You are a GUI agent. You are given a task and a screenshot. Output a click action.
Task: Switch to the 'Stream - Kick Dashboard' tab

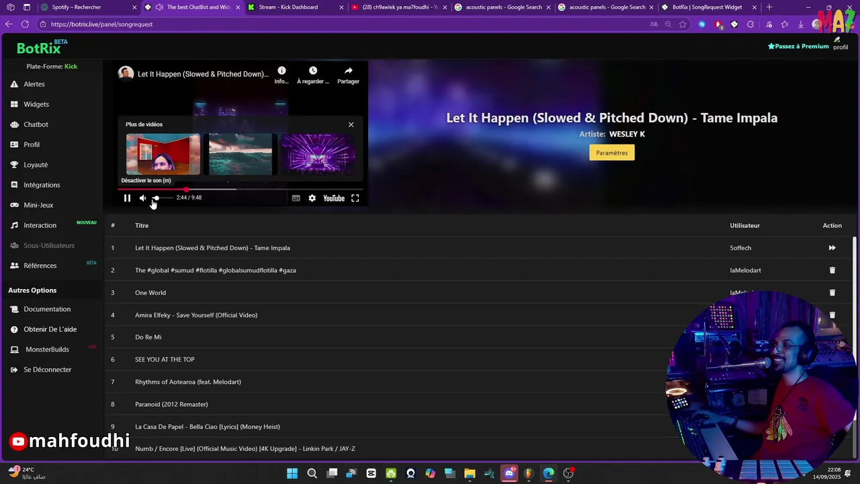coord(295,7)
